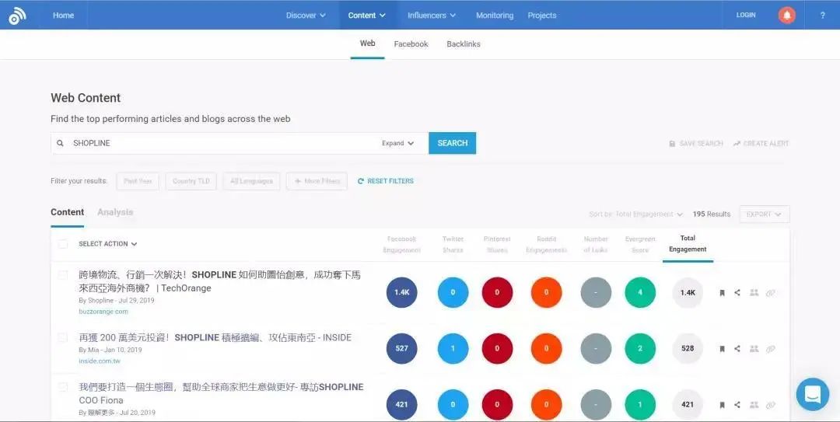This screenshot has height=422, width=840.
Task: Switch to the Facebook tab
Action: pos(411,44)
